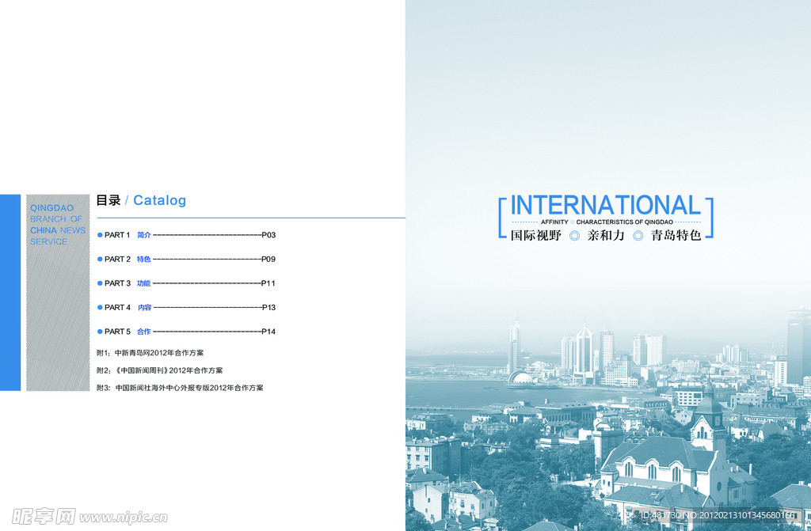This screenshot has width=811, height=531.
Task: Click the large INTERNATIONAL title
Action: click(606, 206)
